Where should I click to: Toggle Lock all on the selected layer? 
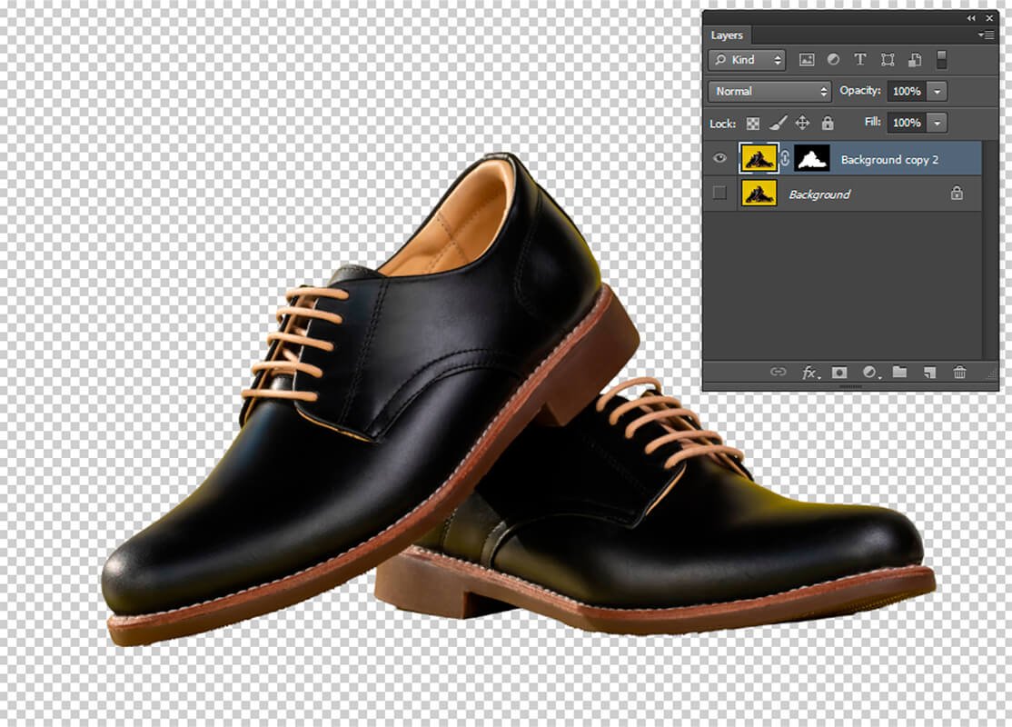[x=827, y=123]
